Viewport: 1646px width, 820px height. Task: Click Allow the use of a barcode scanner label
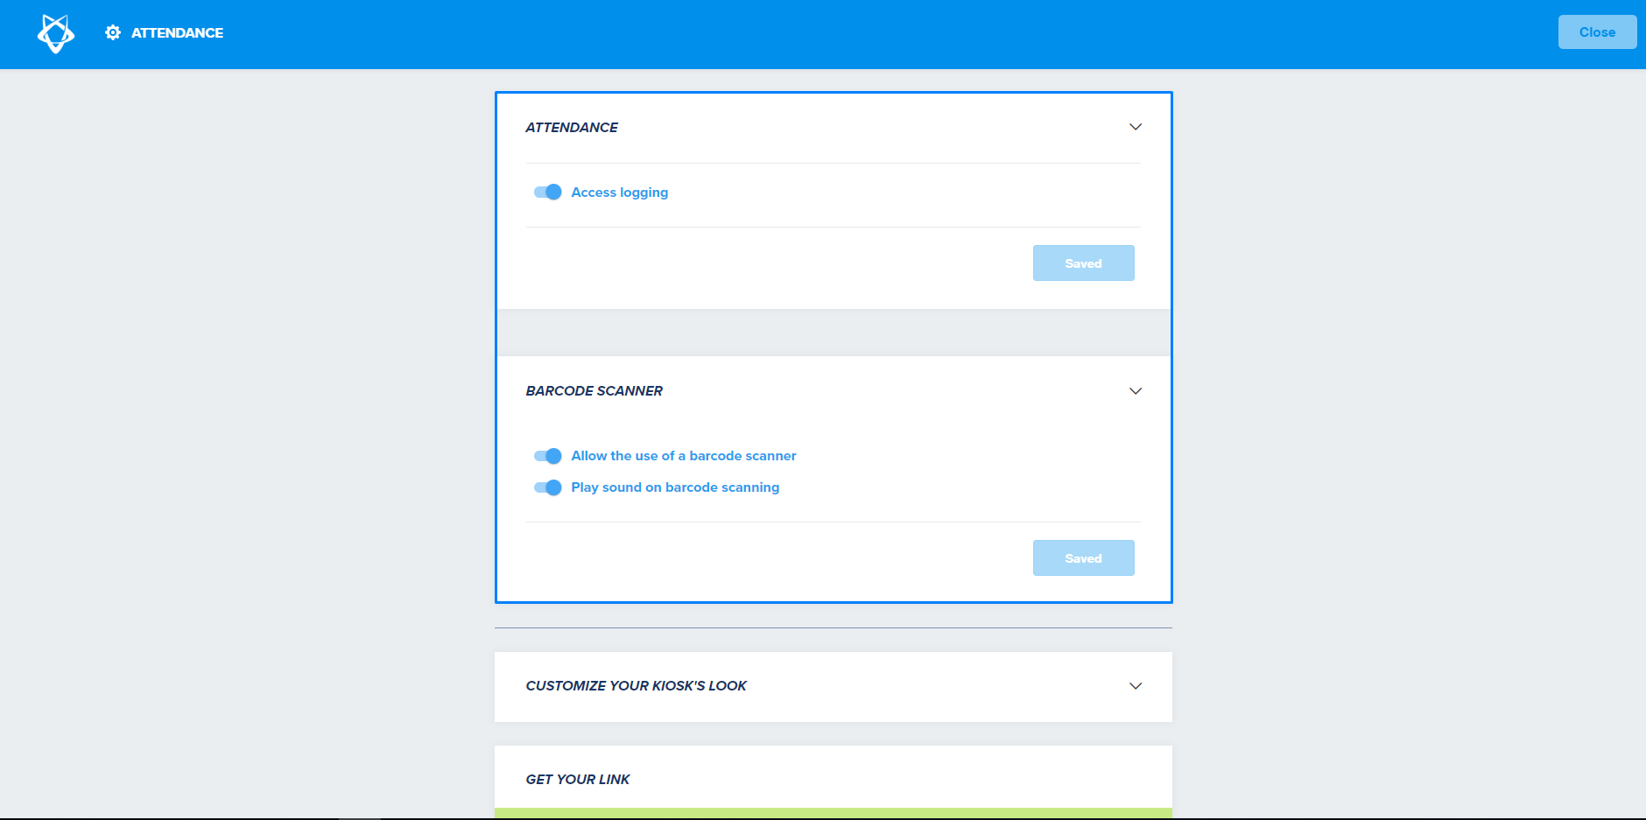[684, 456]
